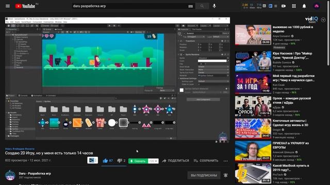Open 'Клеточные автоматы' video title
The height and width of the screenshot is (185, 330).
tap(290, 123)
